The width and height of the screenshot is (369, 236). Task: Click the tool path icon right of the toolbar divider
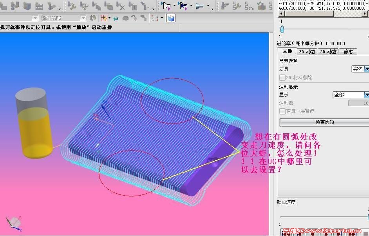(x=225, y=5)
